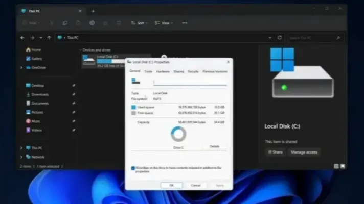This screenshot has width=364, height=204.
Task: Click the drive usage donut chart
Action: [178, 134]
